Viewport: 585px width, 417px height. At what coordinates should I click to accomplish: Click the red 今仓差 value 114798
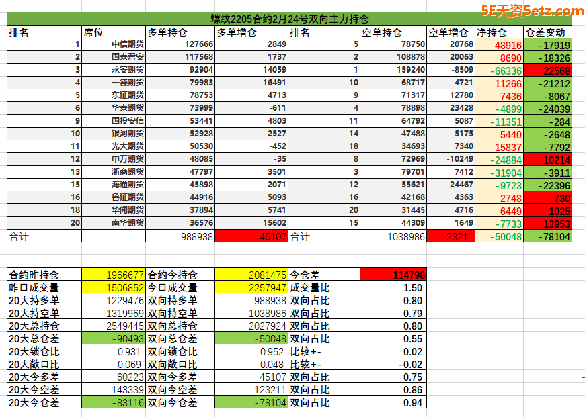pyautogui.click(x=393, y=275)
